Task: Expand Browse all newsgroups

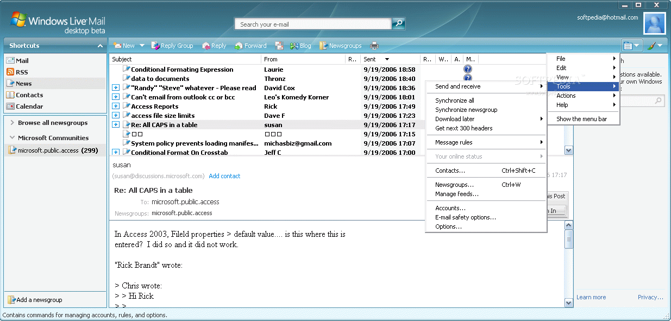Action: click(12, 123)
